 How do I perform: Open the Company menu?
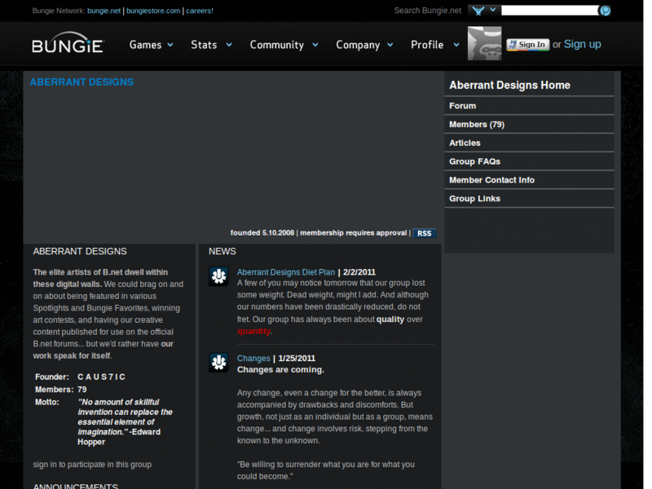pyautogui.click(x=358, y=45)
